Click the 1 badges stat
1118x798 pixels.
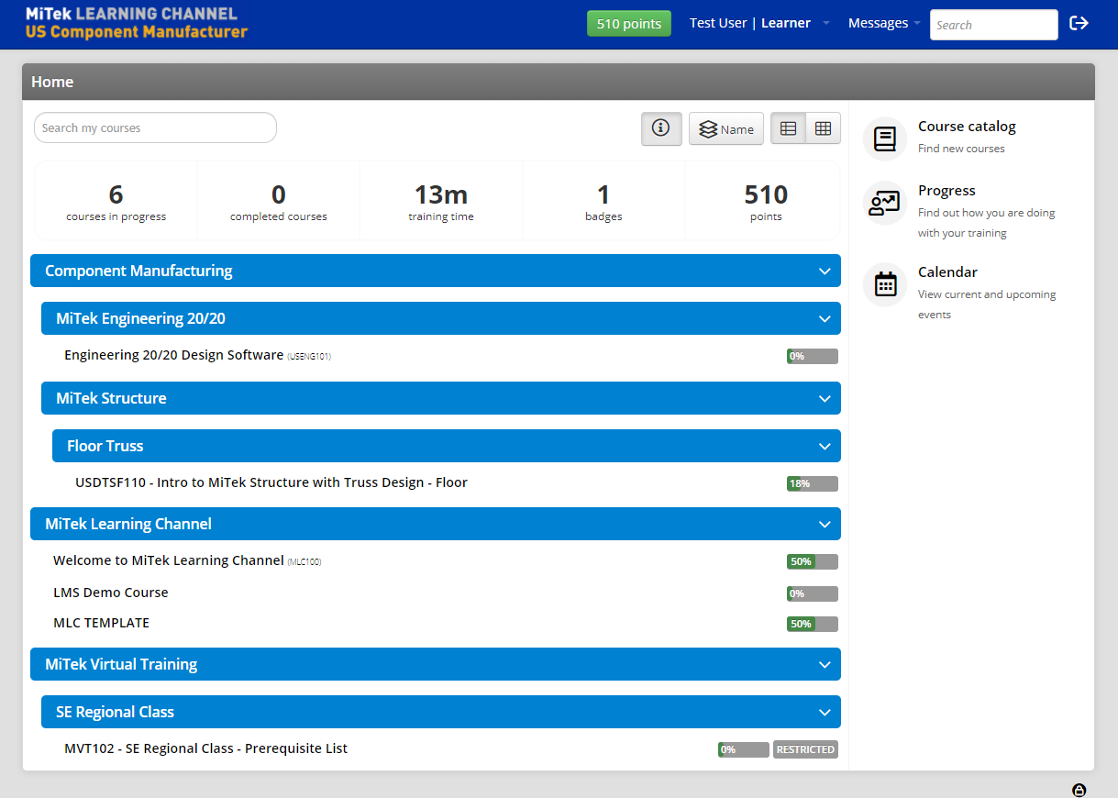click(x=603, y=202)
